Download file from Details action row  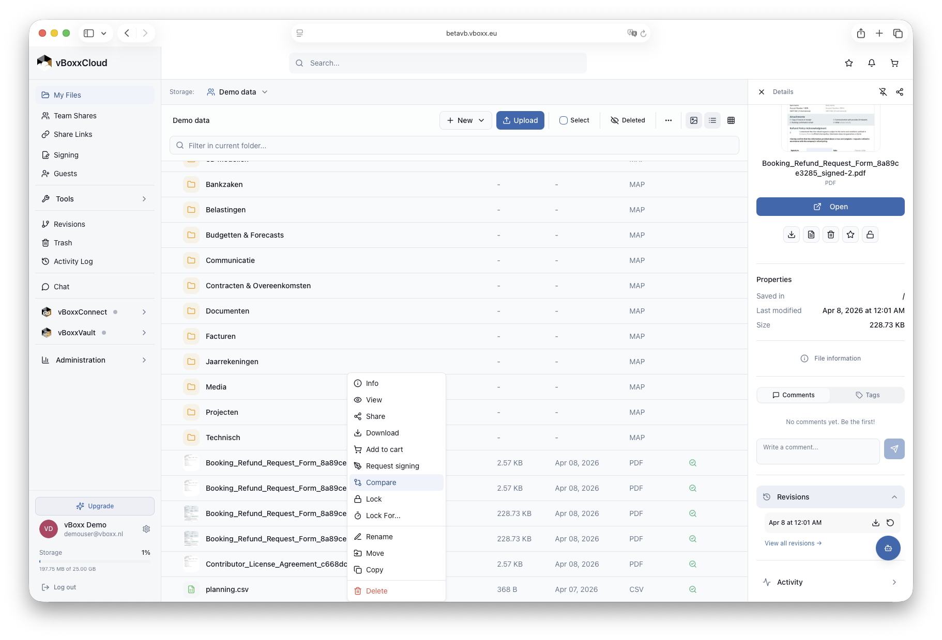[792, 235]
